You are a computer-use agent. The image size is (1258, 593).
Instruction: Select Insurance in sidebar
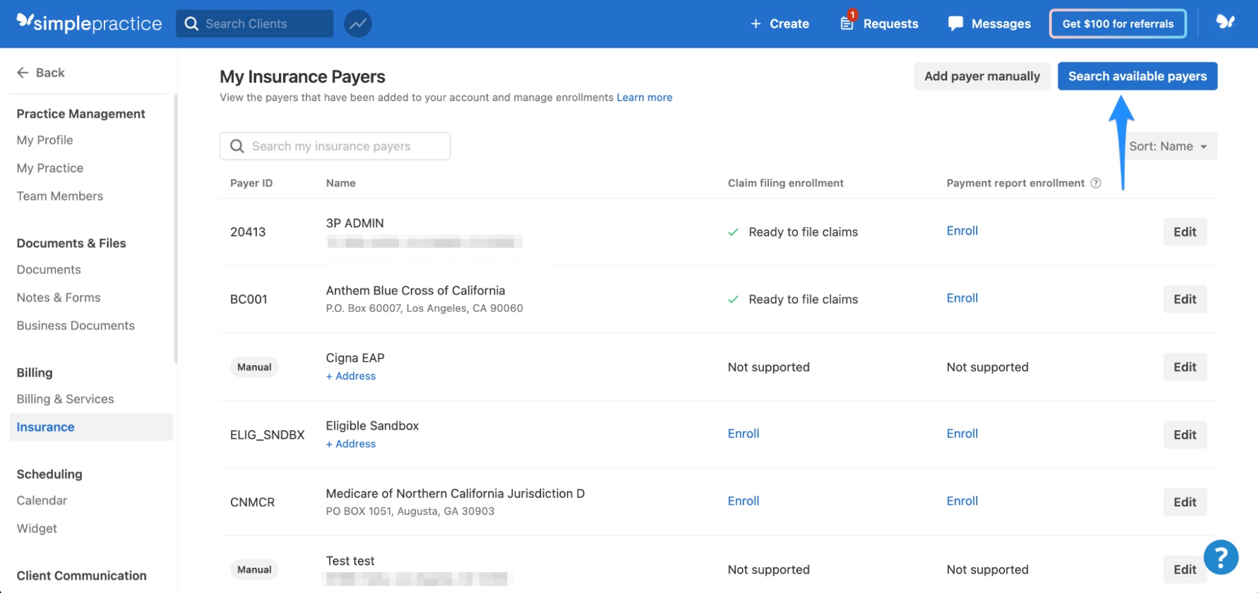coord(91,427)
